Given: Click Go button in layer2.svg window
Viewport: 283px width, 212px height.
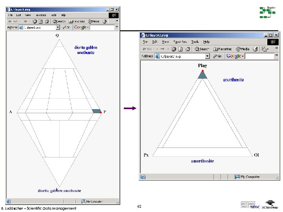Looking at the screenshot, I should [x=217, y=56].
